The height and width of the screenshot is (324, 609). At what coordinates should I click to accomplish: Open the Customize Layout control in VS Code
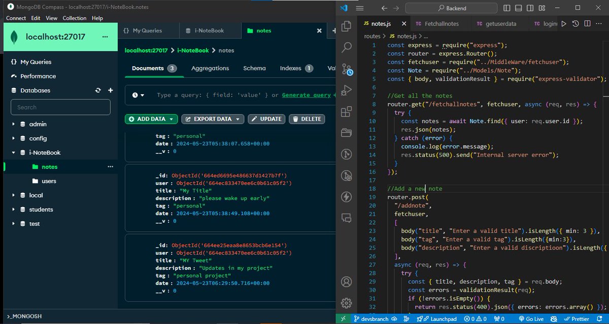541,8
